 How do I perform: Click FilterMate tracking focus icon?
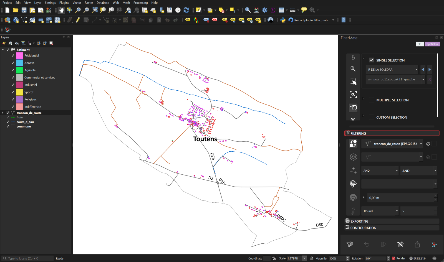click(x=353, y=95)
